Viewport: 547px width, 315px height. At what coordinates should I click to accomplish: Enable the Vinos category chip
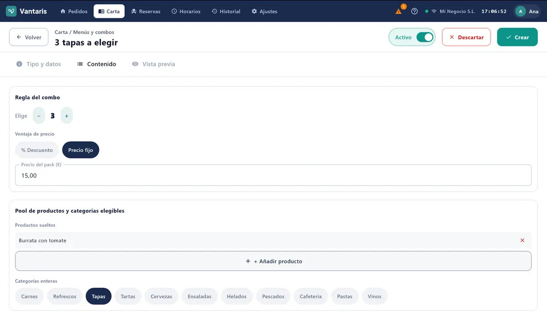tap(375, 296)
